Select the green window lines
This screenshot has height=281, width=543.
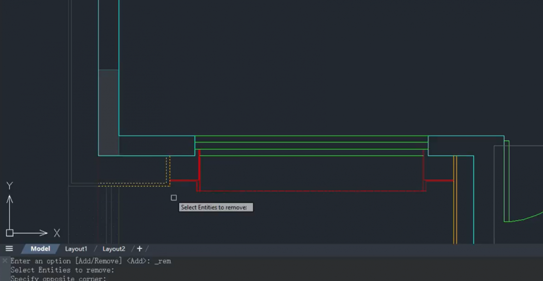tap(311, 141)
